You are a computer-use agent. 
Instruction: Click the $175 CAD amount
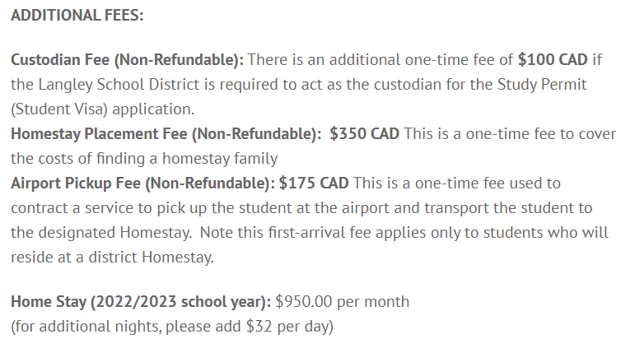coord(314,183)
